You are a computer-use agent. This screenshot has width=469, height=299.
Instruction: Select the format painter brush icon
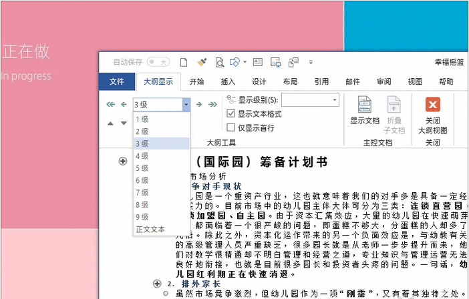tap(202, 63)
